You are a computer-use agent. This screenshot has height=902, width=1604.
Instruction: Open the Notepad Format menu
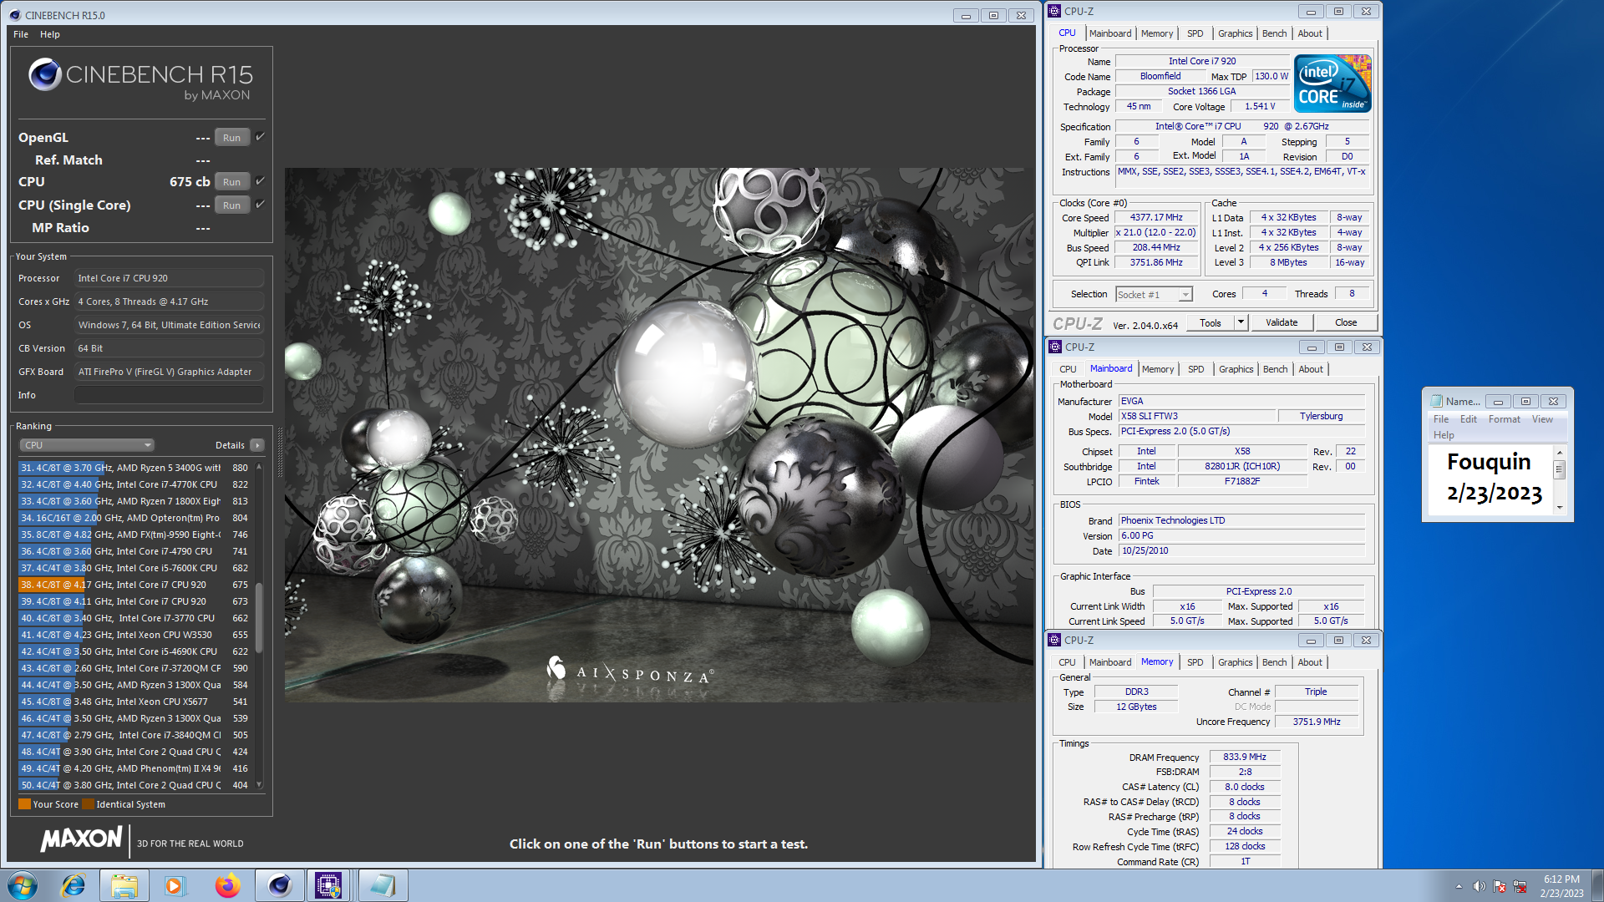pos(1504,419)
